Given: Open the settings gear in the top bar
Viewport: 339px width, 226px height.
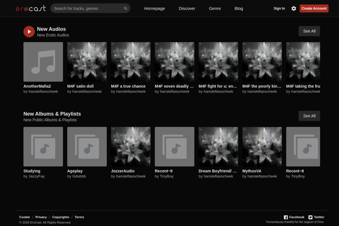Looking at the screenshot, I should click(x=294, y=8).
